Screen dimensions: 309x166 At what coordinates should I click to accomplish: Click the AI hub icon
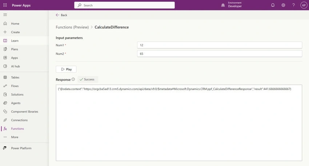click(5, 66)
